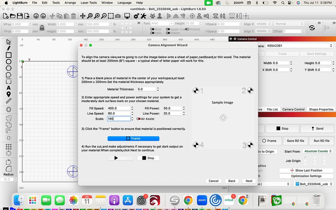Viewport: 336px width, 210px height.
Task: Increase Material Thickness with its stepper
Action: click(158, 88)
